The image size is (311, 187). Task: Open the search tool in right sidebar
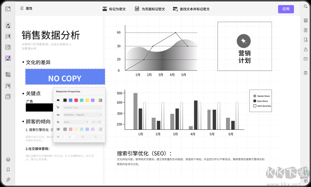(x=306, y=7)
